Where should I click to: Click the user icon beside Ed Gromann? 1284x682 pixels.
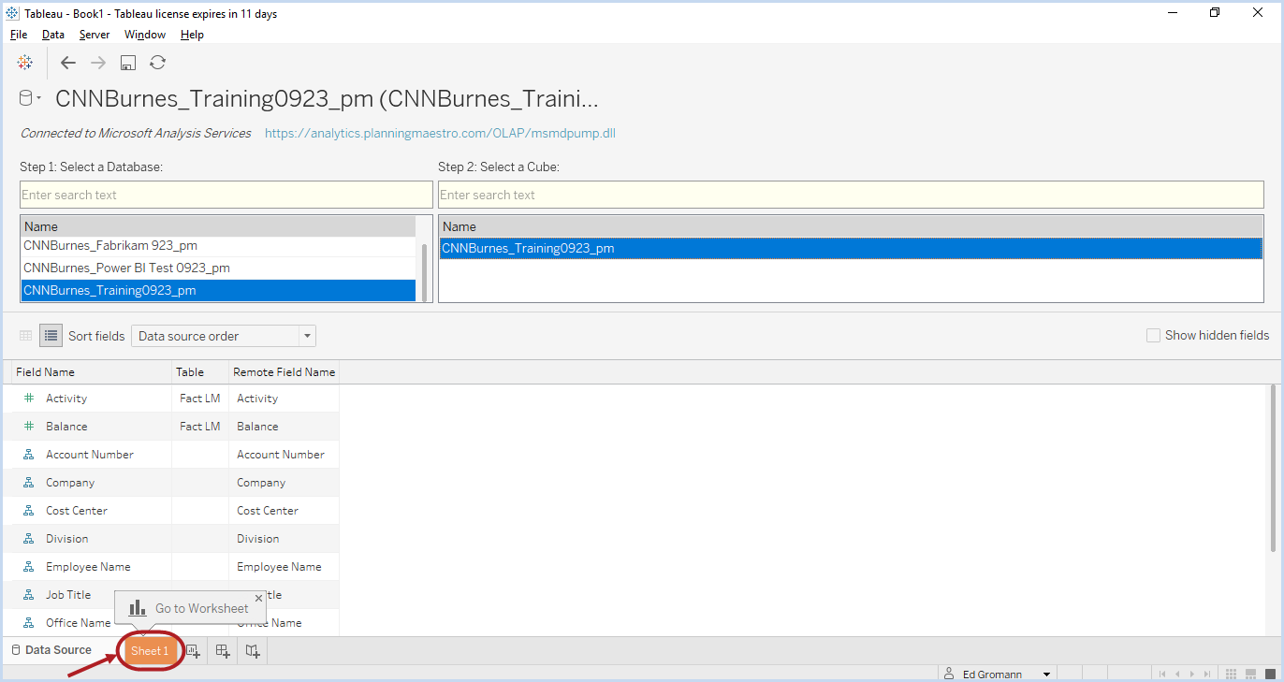[x=949, y=674]
